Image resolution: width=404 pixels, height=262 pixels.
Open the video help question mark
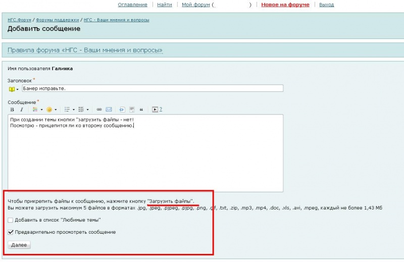click(161, 109)
